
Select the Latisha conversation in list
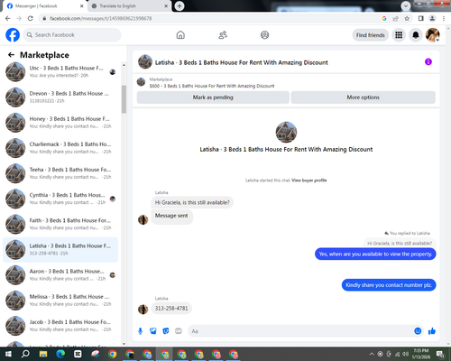[60, 249]
